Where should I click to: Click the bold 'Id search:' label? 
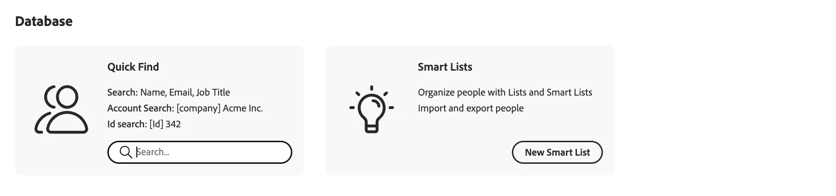127,124
